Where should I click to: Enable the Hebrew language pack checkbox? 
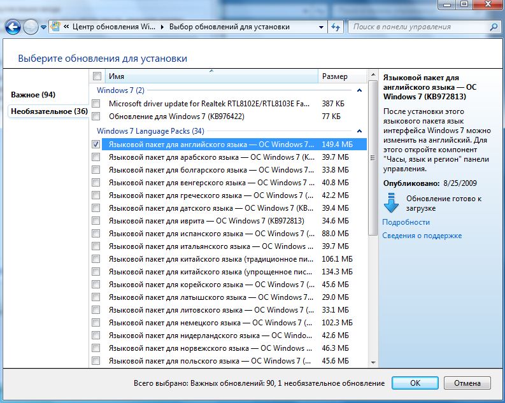point(96,221)
